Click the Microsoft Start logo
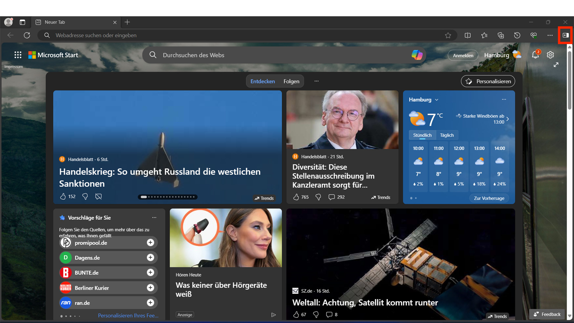The width and height of the screenshot is (574, 323). [x=53, y=55]
